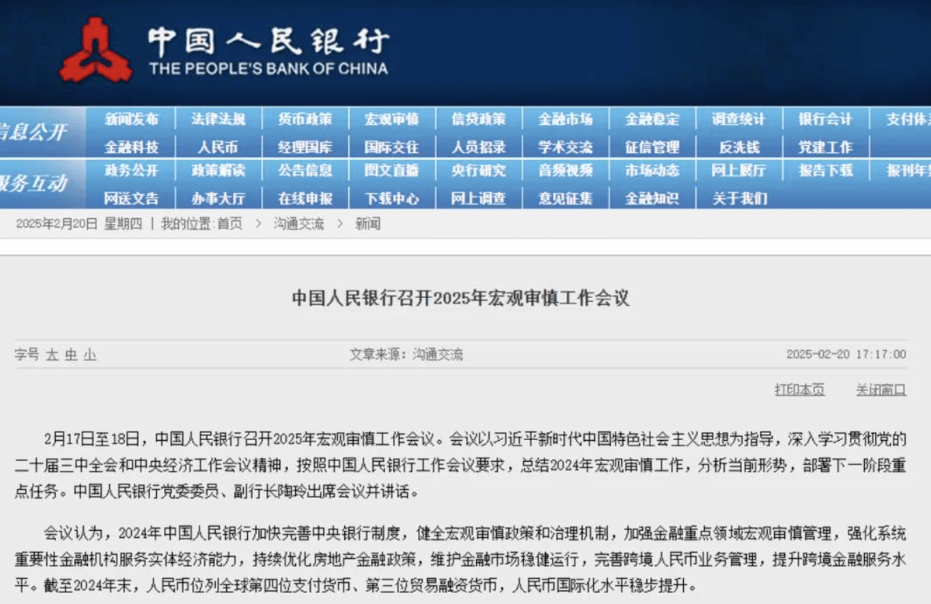The height and width of the screenshot is (604, 931).
Task: Open the 人民币 navigation link
Action: coord(218,147)
